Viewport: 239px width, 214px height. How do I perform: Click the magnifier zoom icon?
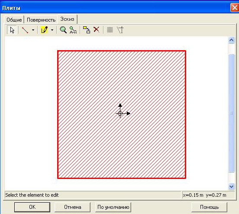pyautogui.click(x=63, y=30)
